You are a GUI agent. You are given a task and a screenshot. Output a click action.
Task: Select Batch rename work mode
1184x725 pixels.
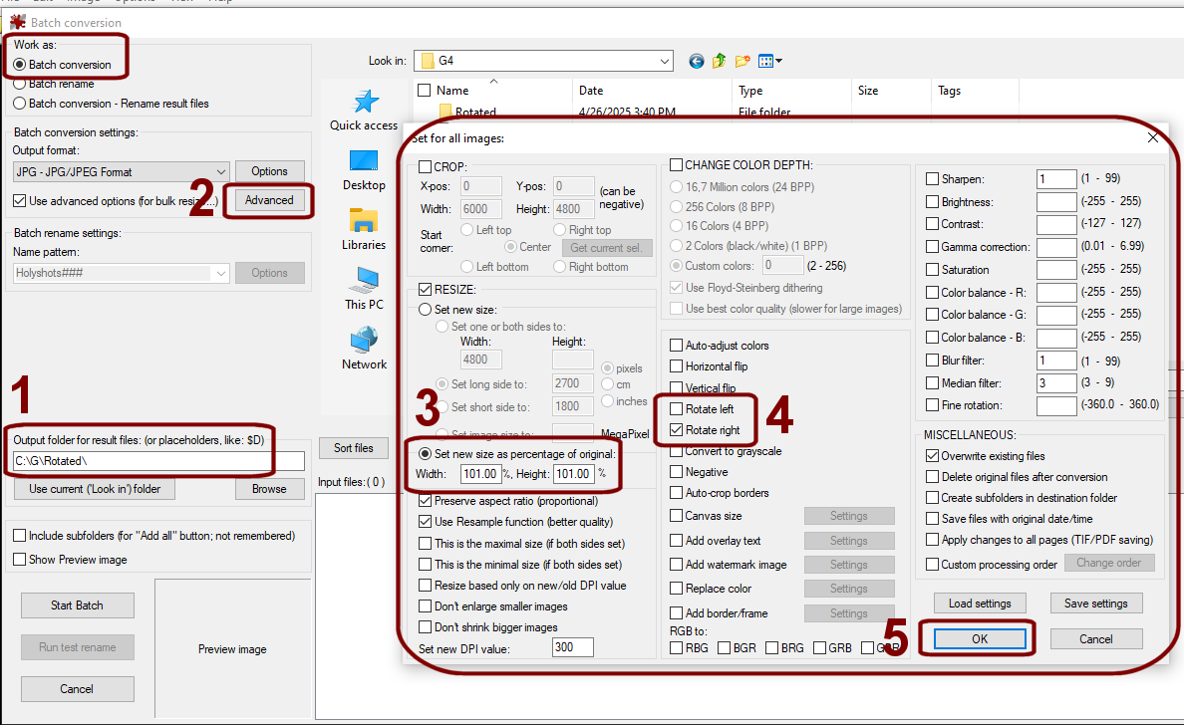pos(20,84)
